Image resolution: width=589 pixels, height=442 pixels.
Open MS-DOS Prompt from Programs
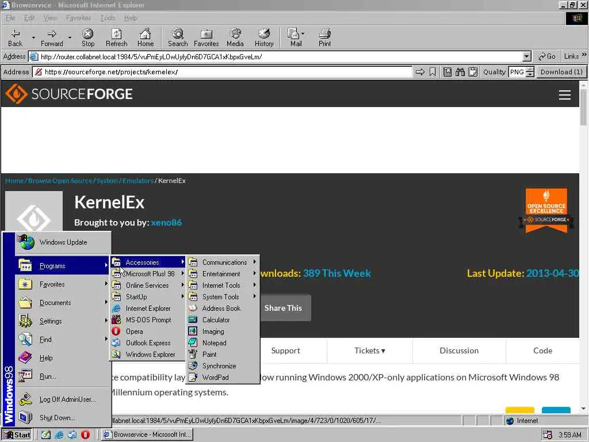click(148, 320)
